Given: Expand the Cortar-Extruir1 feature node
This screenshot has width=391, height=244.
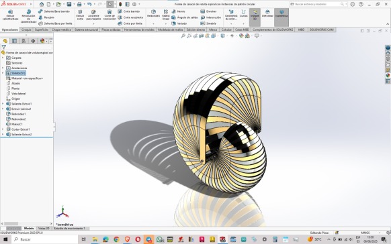Looking at the screenshot, I should tap(3, 129).
